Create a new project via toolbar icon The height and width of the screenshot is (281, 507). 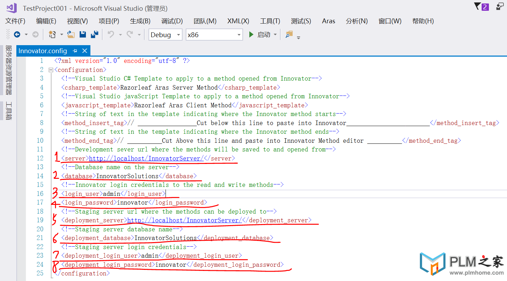[52, 34]
